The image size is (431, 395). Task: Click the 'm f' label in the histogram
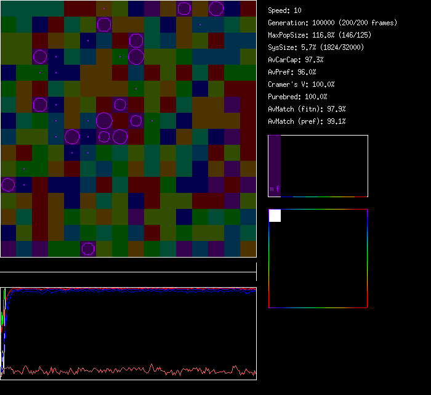pos(275,190)
